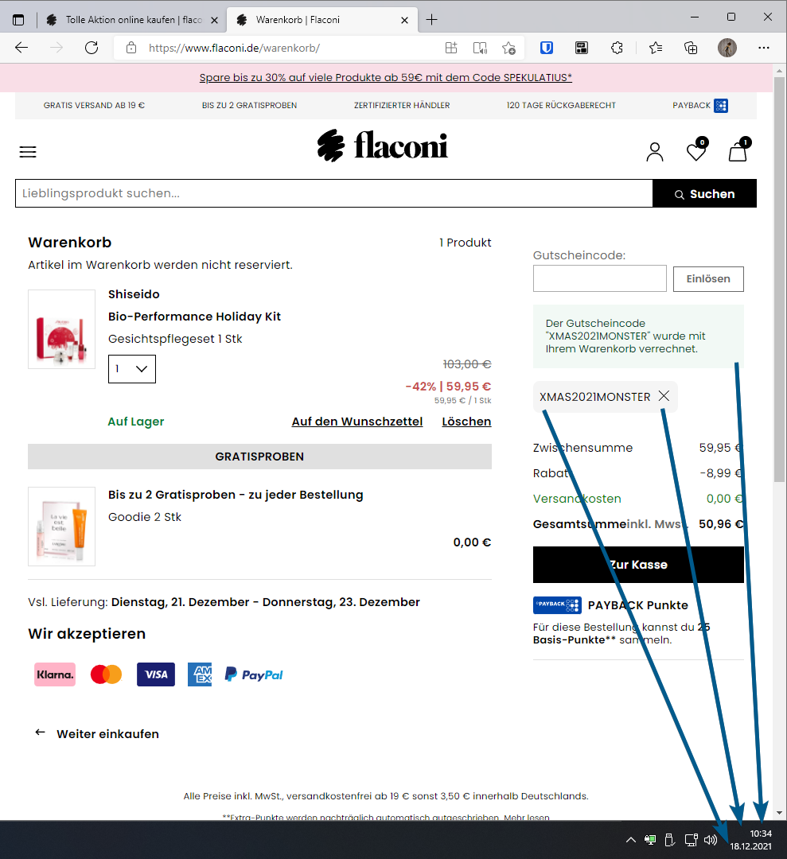The image size is (787, 859).
Task: Click the volume speaker tray icon
Action: pyautogui.click(x=711, y=840)
